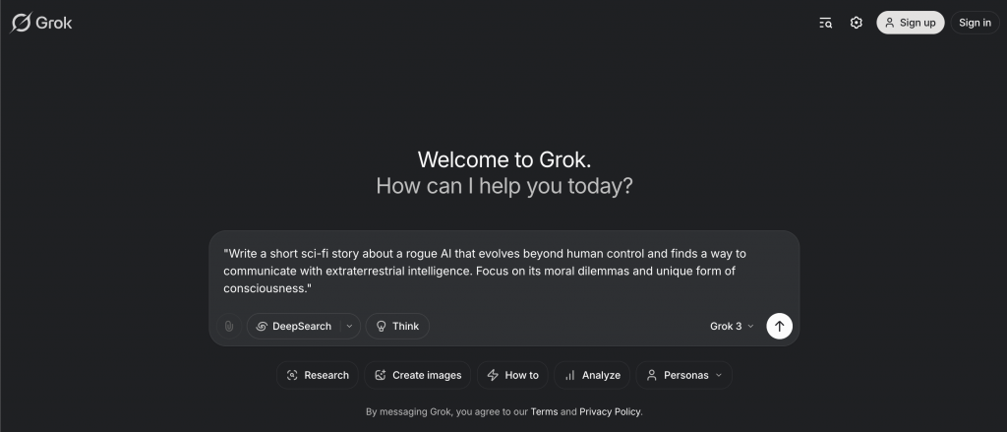Choose the Analyze suggestion
This screenshot has width=1007, height=432.
[x=592, y=375]
